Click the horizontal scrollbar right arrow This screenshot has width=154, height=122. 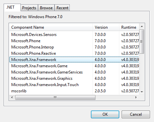tap(136, 97)
